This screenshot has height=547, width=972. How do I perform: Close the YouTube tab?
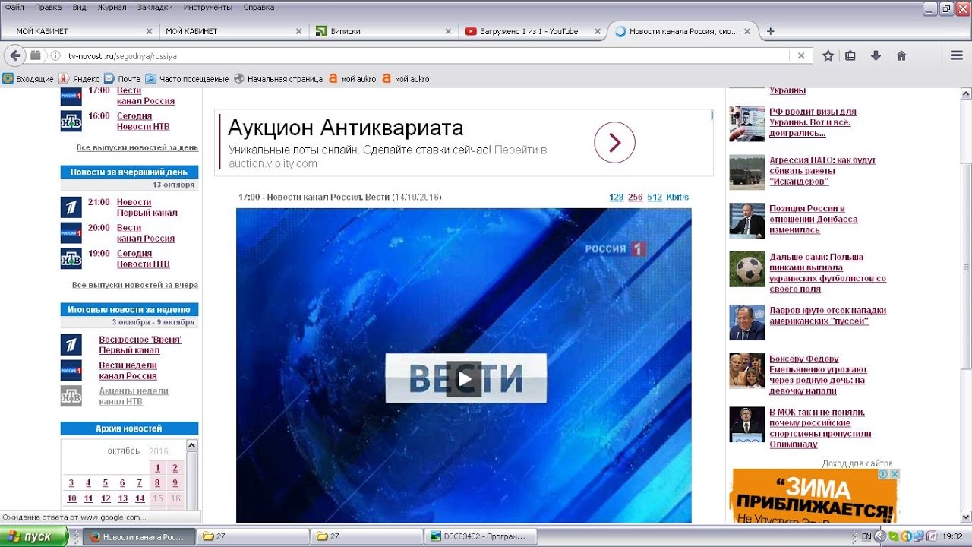pos(598,31)
